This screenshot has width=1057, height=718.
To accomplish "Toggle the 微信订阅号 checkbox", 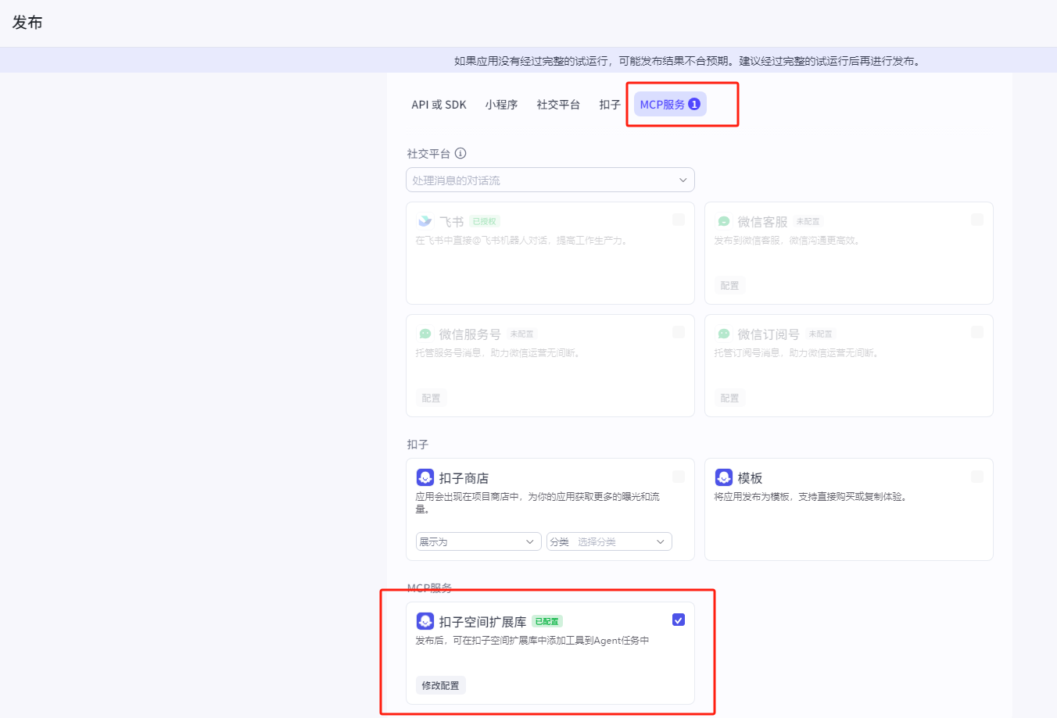I will pyautogui.click(x=977, y=333).
